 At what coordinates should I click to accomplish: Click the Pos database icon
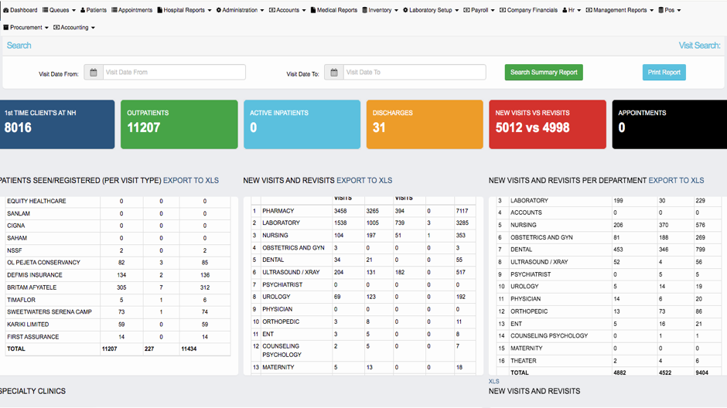tap(661, 10)
